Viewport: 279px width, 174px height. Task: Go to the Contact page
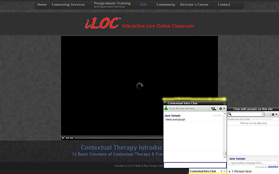(224, 5)
